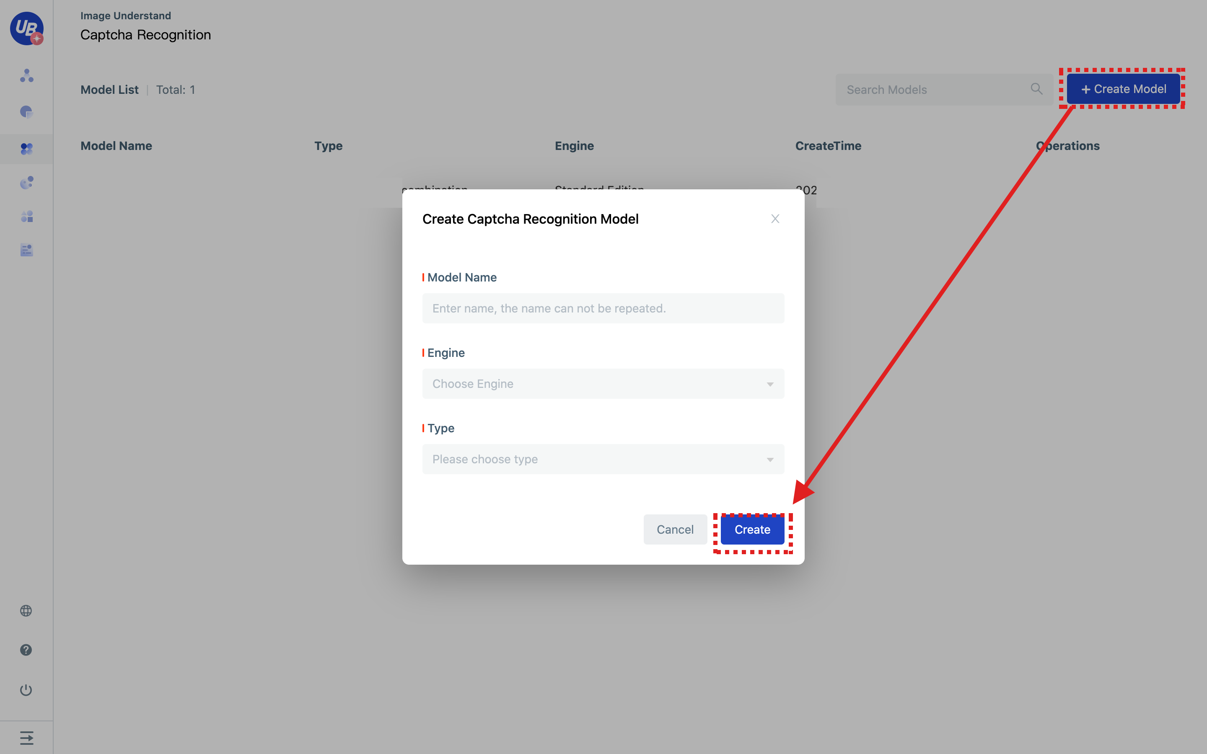Expand the Engine dropdown selector
Viewport: 1207px width, 754px height.
click(x=603, y=383)
